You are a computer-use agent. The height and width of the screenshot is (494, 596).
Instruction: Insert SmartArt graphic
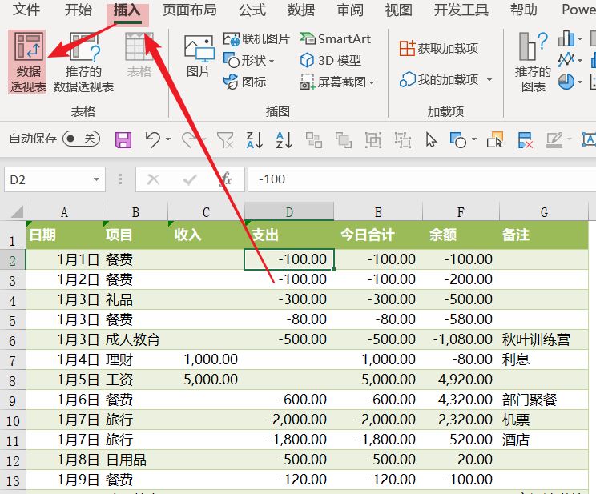pos(335,38)
